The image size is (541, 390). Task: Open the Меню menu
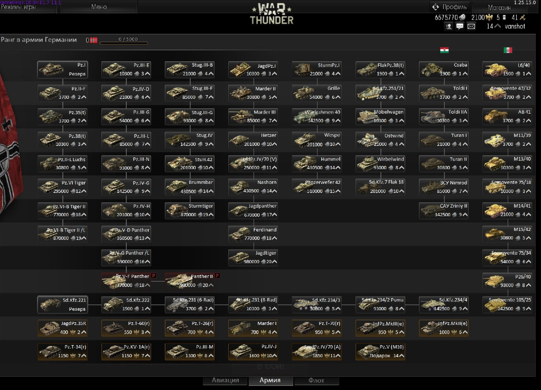click(x=99, y=7)
